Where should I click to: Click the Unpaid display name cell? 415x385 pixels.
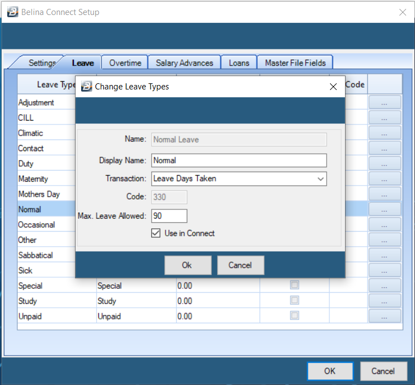136,316
